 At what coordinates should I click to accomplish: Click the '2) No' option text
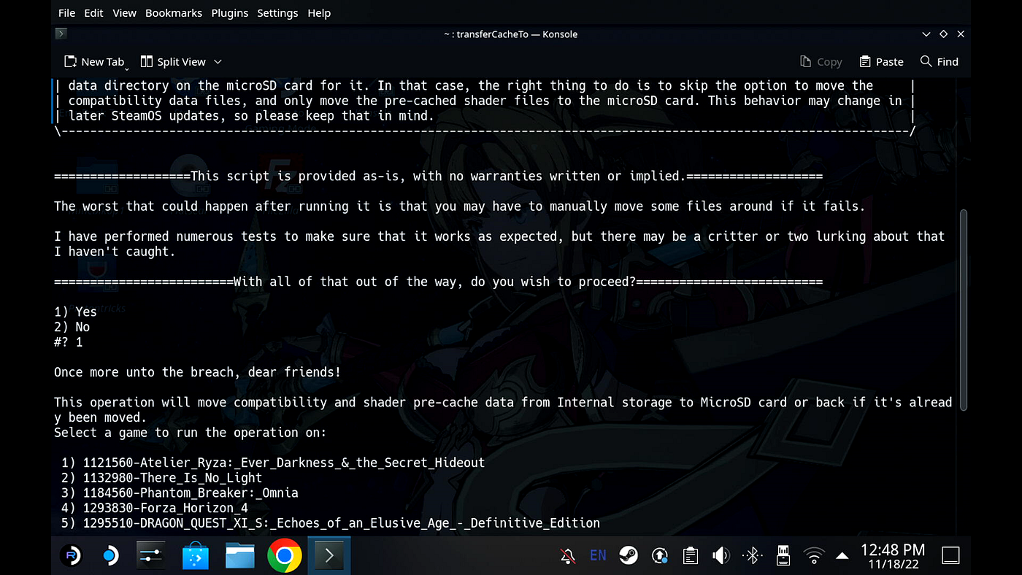[x=72, y=327]
